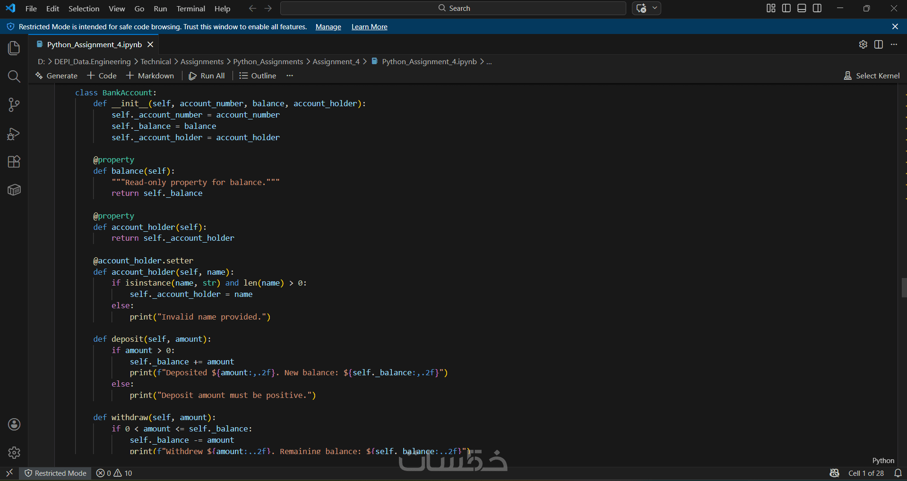
Task: Show errors and warnings count in status bar
Action: click(x=114, y=473)
